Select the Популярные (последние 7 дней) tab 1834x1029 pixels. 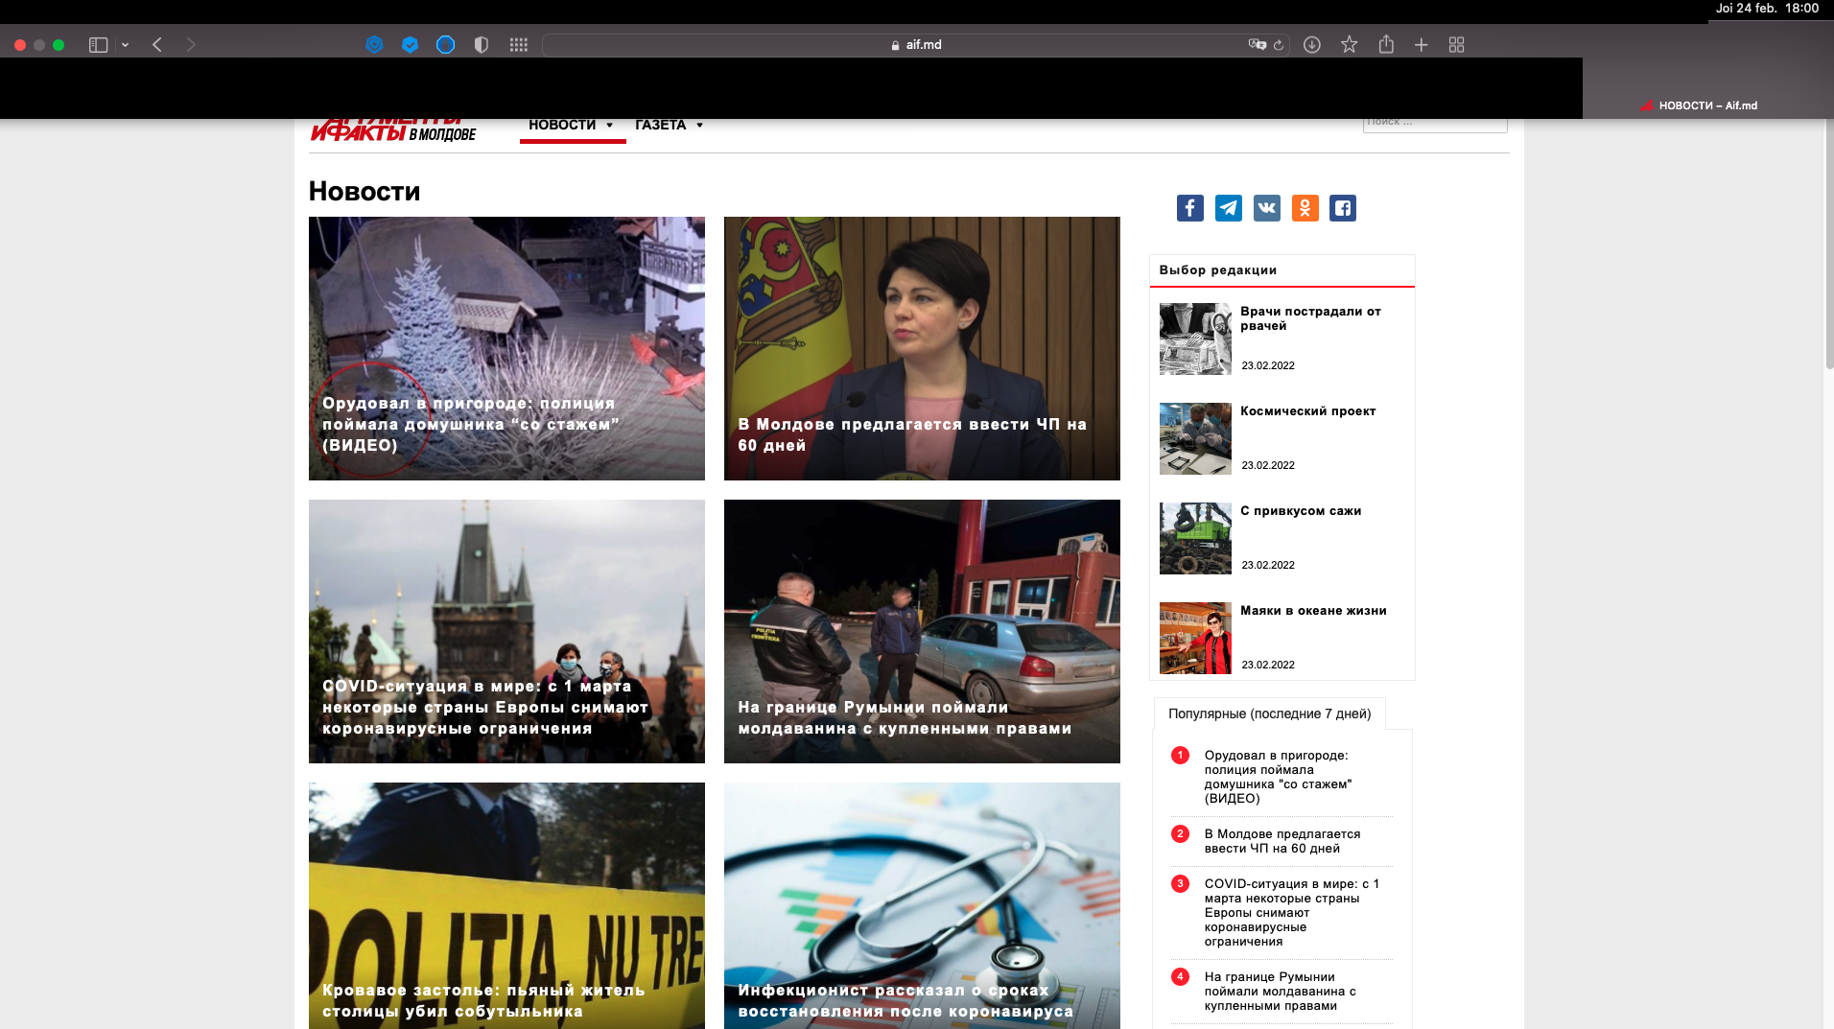pyautogui.click(x=1269, y=713)
